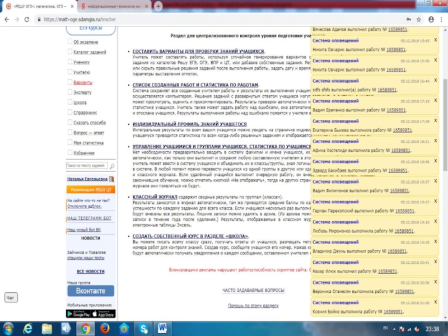Open a new browser tab
Image resolution: width=448 pixels, height=336 pixels.
point(158,6)
